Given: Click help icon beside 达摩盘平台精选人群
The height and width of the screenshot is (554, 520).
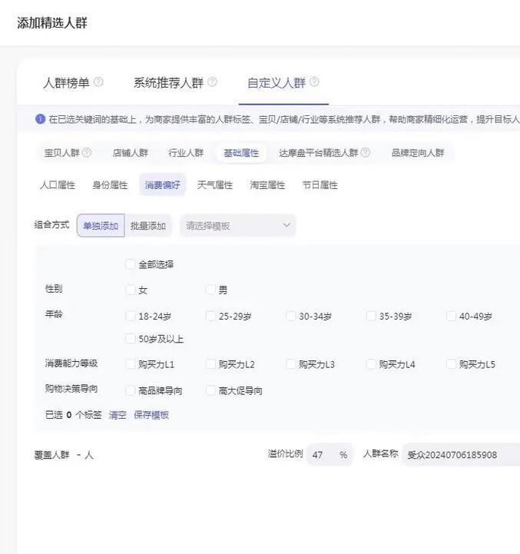Looking at the screenshot, I should click(x=366, y=153).
